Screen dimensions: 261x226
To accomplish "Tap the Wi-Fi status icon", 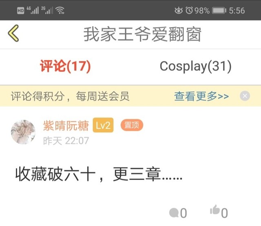I will [x=60, y=11].
